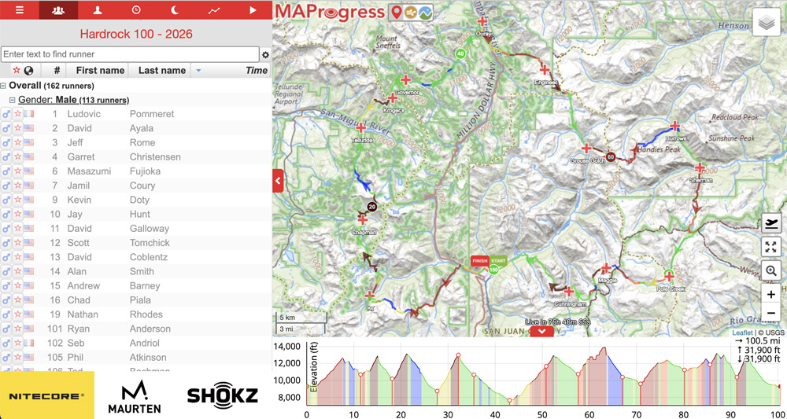Select runner Chad Piala
Viewport: 787px width, 419px height.
(x=136, y=300)
